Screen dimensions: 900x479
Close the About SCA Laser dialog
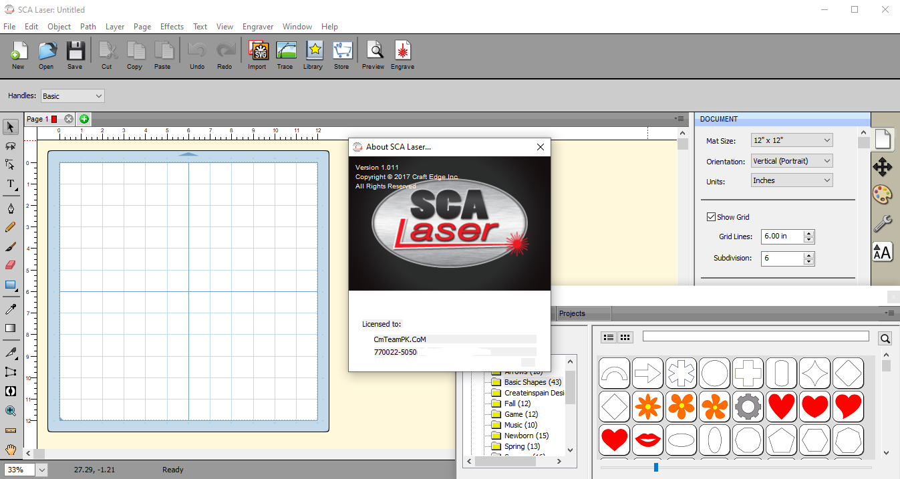541,147
